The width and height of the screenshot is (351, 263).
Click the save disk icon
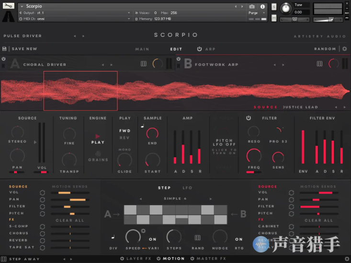4,49
